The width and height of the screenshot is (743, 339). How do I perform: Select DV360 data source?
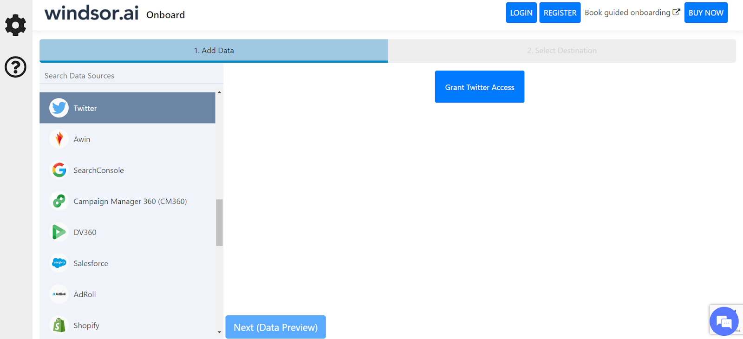click(127, 232)
